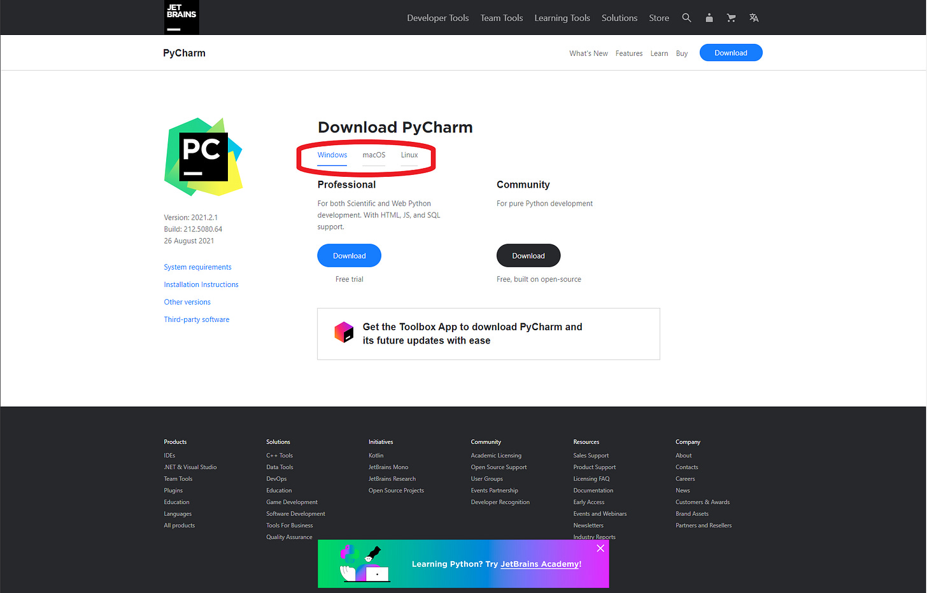Click the JetBrains Academy banner illustration
The width and height of the screenshot is (927, 593).
pos(364,564)
